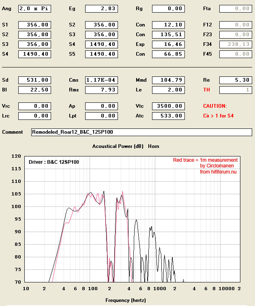The image size is (255, 306).
Task: Click the Rms field showing 7,93
Action: tap(101, 90)
